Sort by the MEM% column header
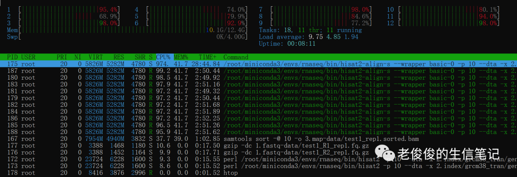 click(180, 57)
